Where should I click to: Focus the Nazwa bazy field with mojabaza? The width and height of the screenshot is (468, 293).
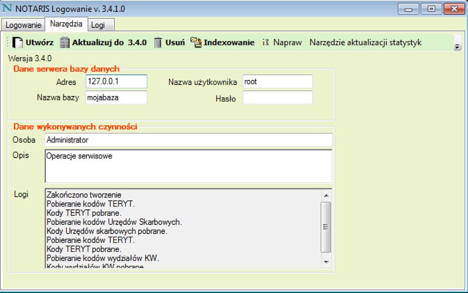click(x=117, y=97)
